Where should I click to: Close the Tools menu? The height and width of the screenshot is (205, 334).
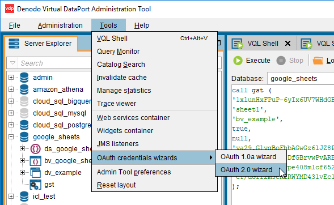[x=108, y=25]
